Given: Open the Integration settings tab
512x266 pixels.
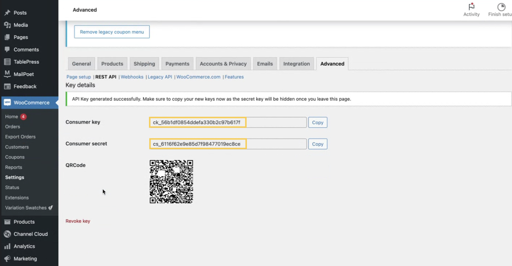Looking at the screenshot, I should click(x=297, y=64).
